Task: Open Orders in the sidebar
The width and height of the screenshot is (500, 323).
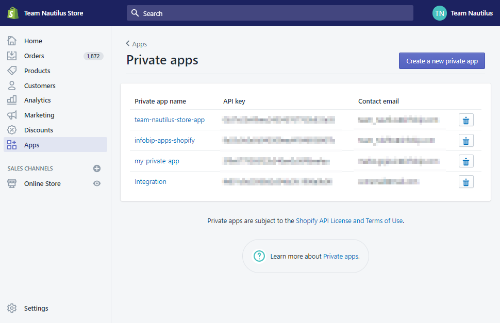Action: point(34,56)
